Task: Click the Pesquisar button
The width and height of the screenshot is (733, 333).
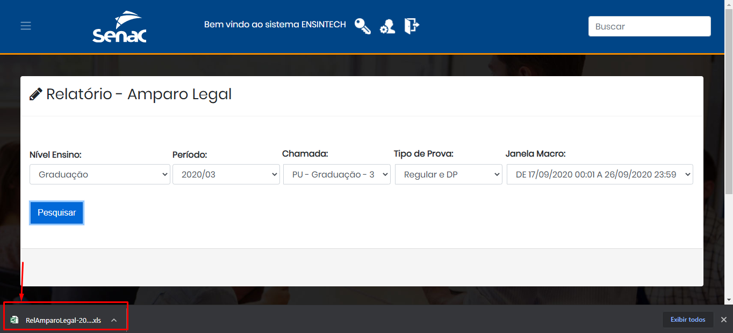Action: [57, 213]
